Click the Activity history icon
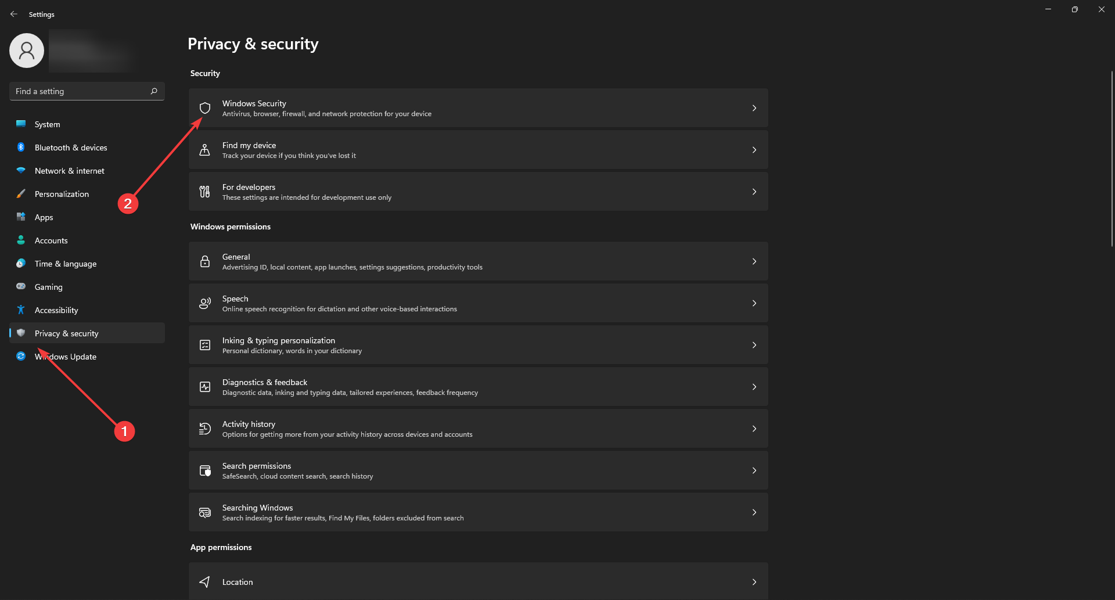The image size is (1115, 600). point(205,429)
